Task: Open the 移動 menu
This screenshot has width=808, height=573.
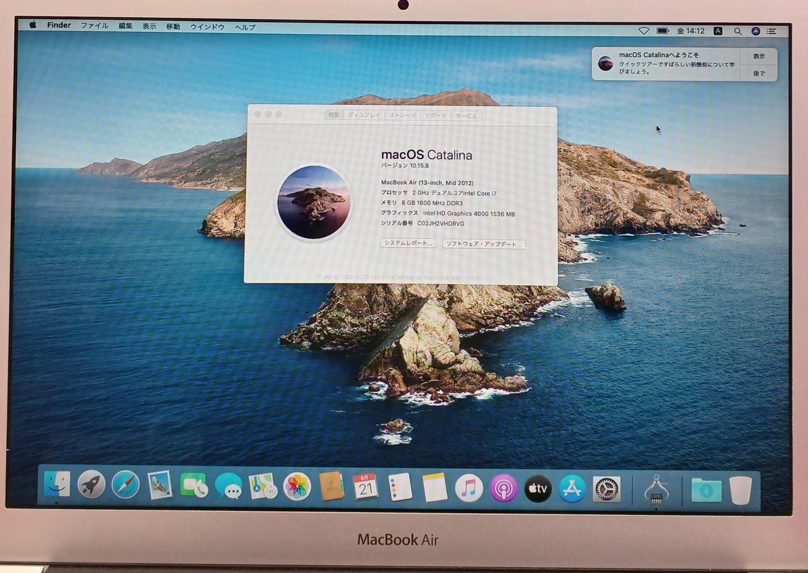Action: click(x=173, y=27)
